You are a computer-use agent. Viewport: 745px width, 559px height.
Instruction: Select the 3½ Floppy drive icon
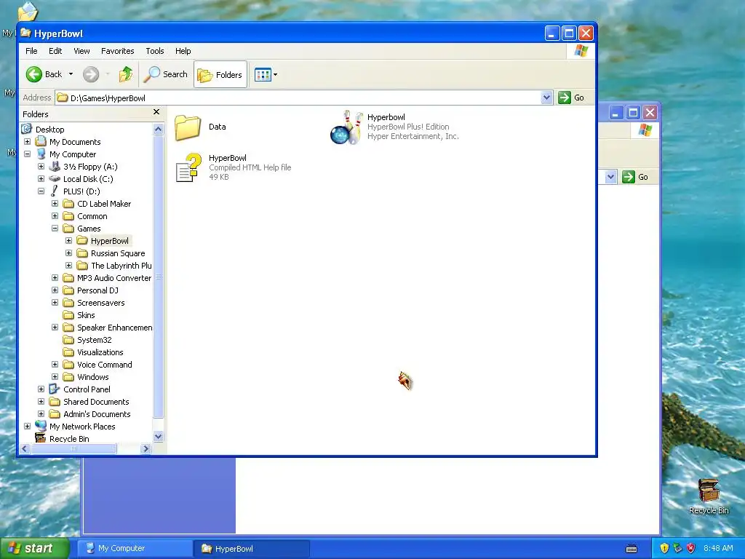55,167
